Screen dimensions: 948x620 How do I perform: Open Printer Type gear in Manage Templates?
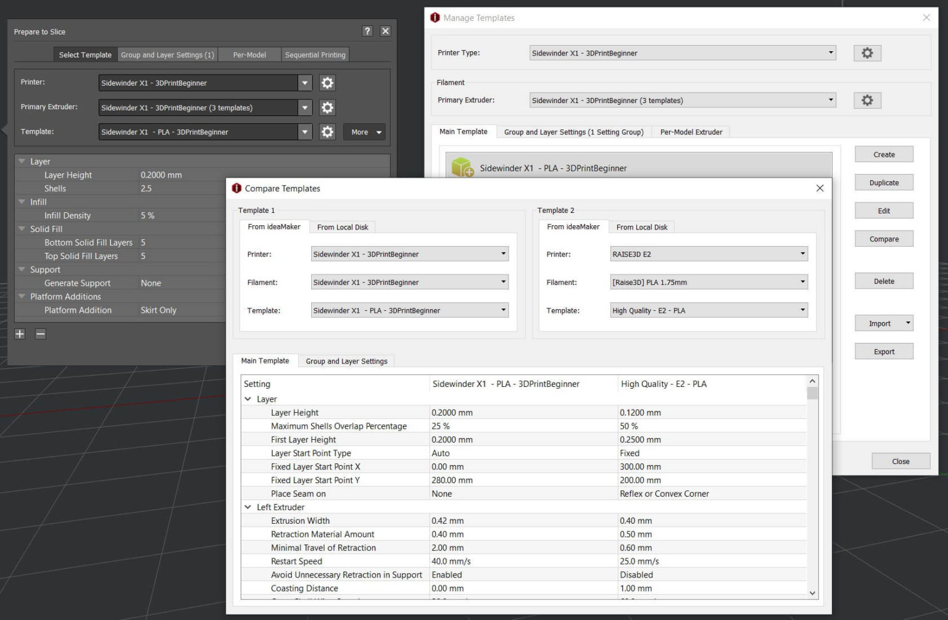[x=867, y=53]
